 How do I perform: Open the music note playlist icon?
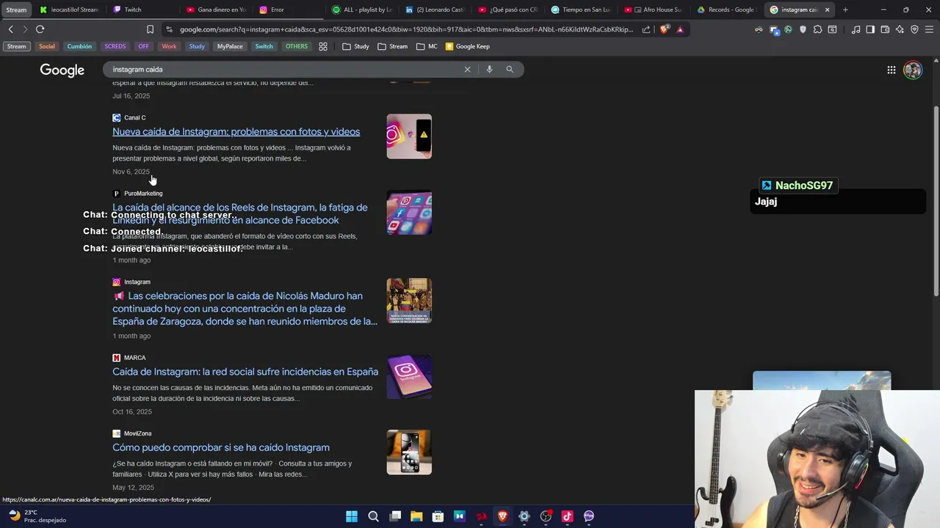coord(856,29)
